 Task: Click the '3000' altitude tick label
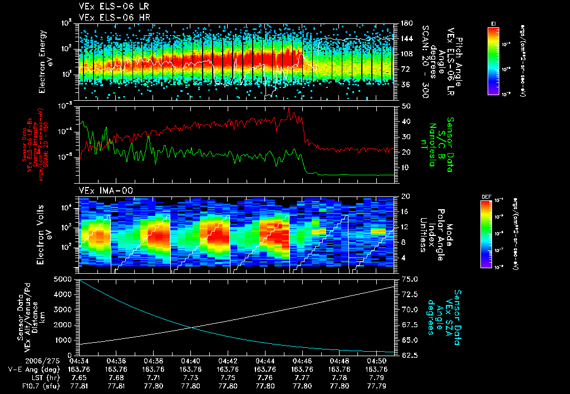pos(62,309)
